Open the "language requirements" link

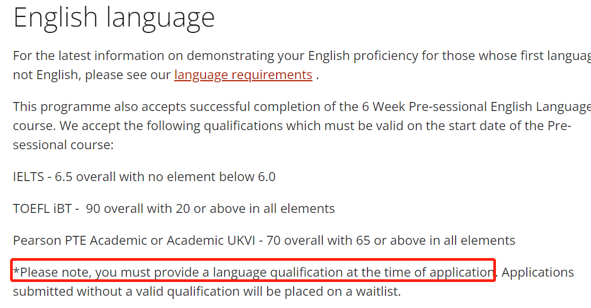tap(243, 75)
